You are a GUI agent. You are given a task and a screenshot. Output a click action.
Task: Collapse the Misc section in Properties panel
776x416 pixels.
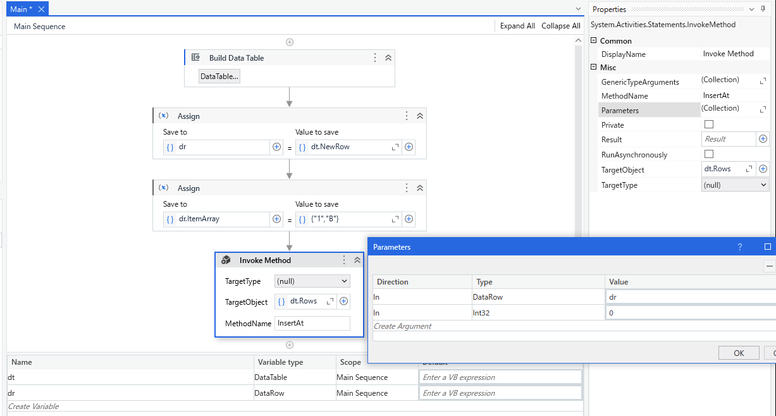click(593, 68)
